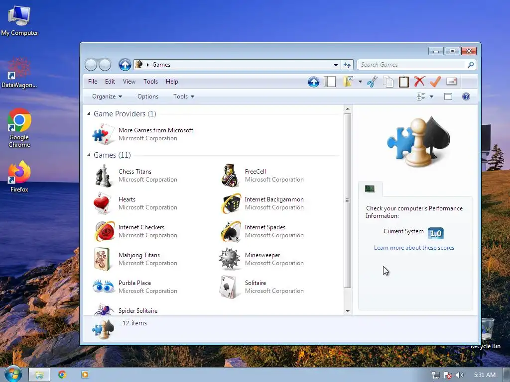The width and height of the screenshot is (510, 382).
Task: Click the blue Up arrow in the toolbar
Action: [314, 82]
